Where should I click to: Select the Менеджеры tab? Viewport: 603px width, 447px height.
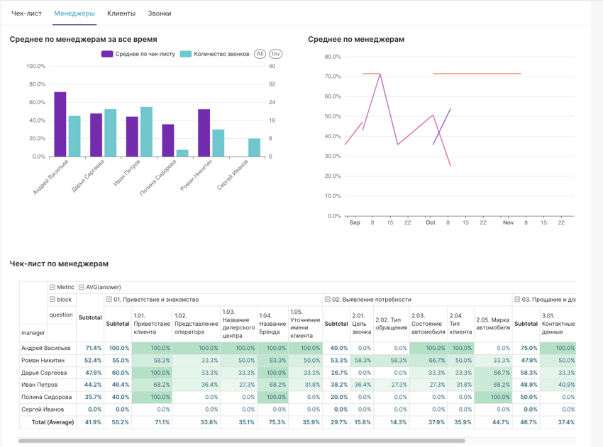point(74,13)
